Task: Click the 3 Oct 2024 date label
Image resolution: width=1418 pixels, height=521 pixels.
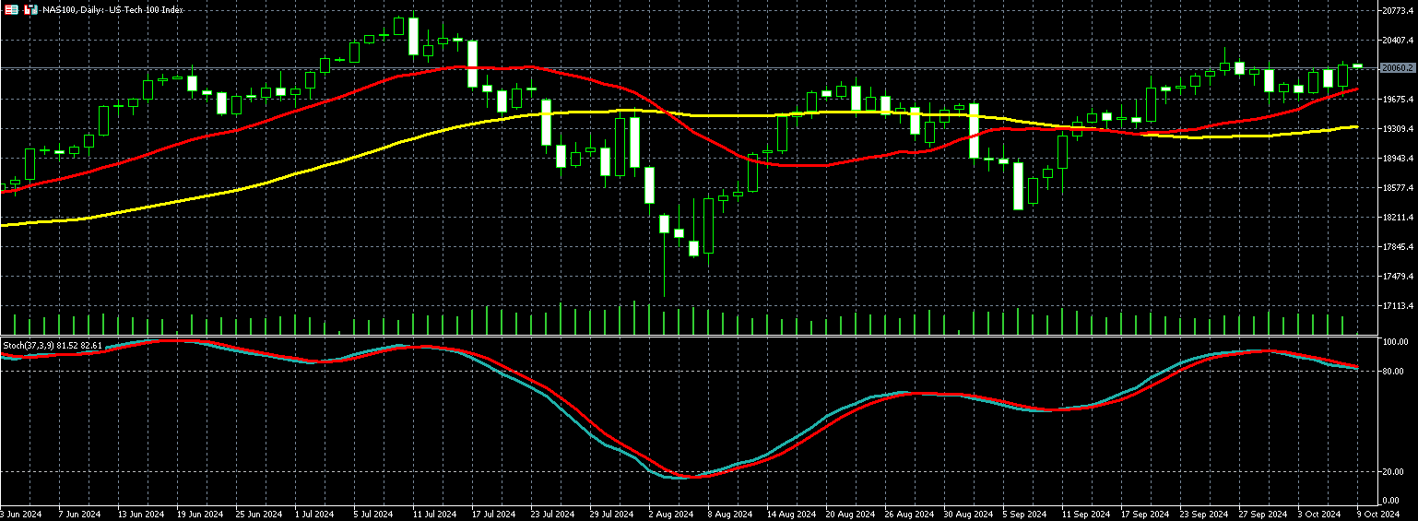Action: pyautogui.click(x=1319, y=514)
